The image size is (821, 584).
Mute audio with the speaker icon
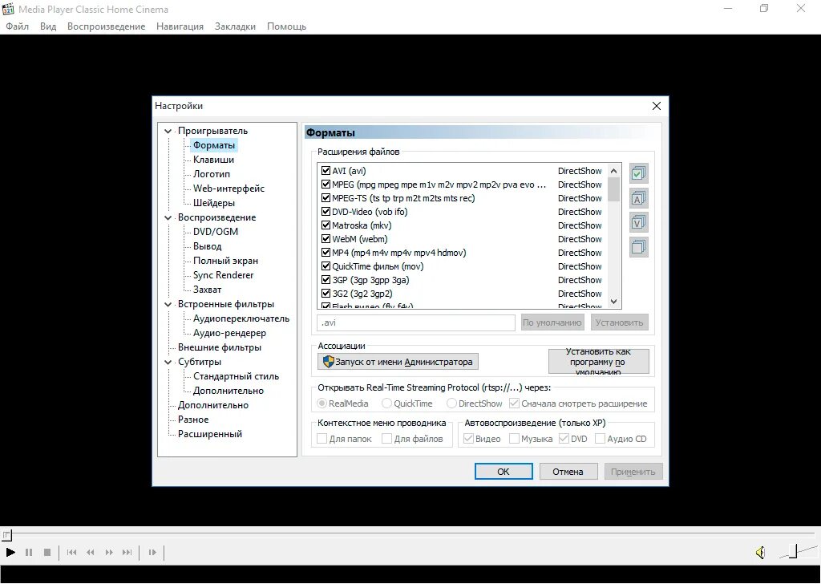(760, 552)
